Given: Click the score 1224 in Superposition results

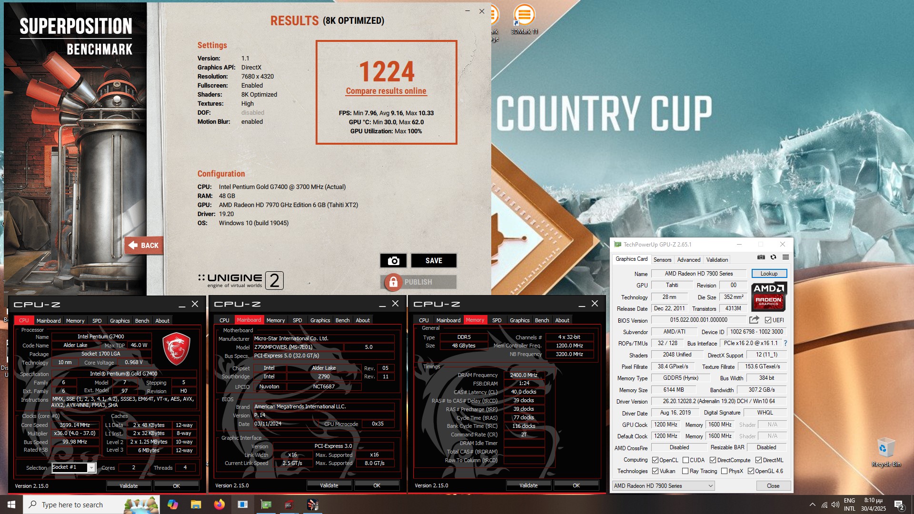Looking at the screenshot, I should [x=386, y=71].
